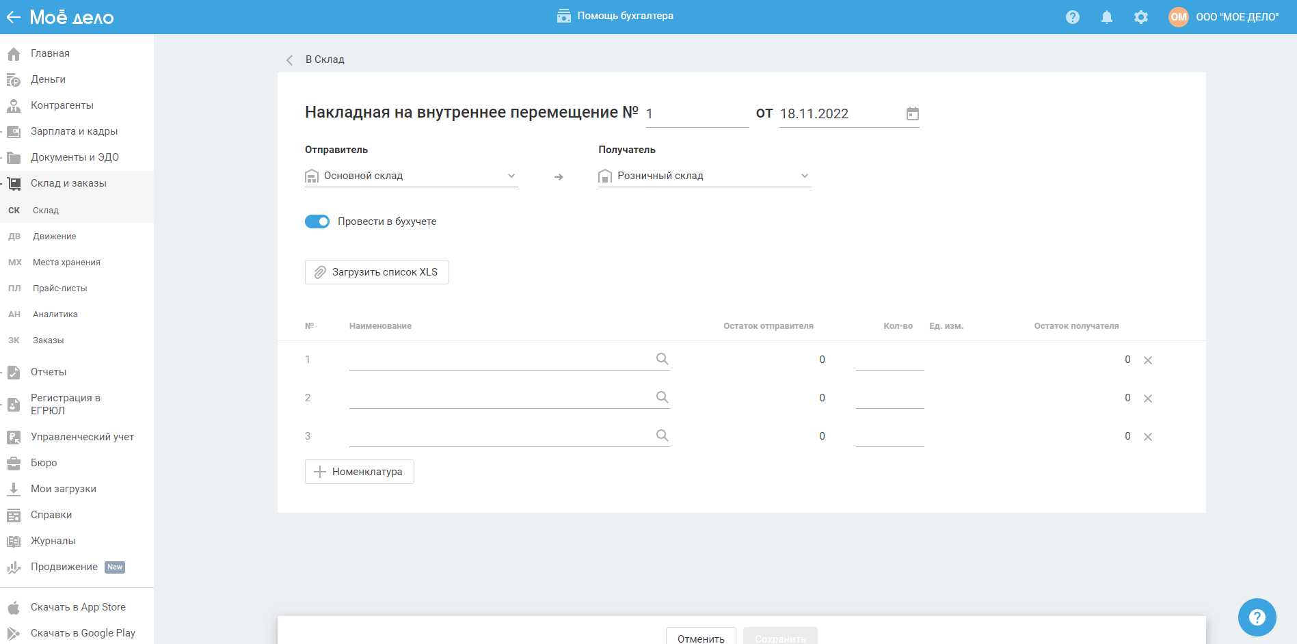Screen dimensions: 1297x644
Task: Click the OM user avatar
Action: [1178, 17]
